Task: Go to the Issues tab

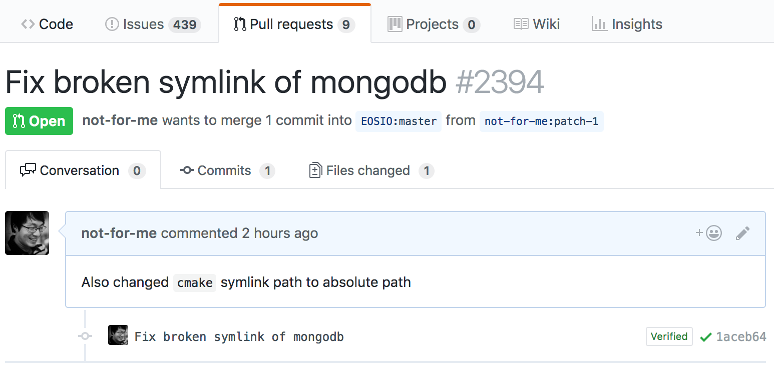Action: tap(153, 24)
